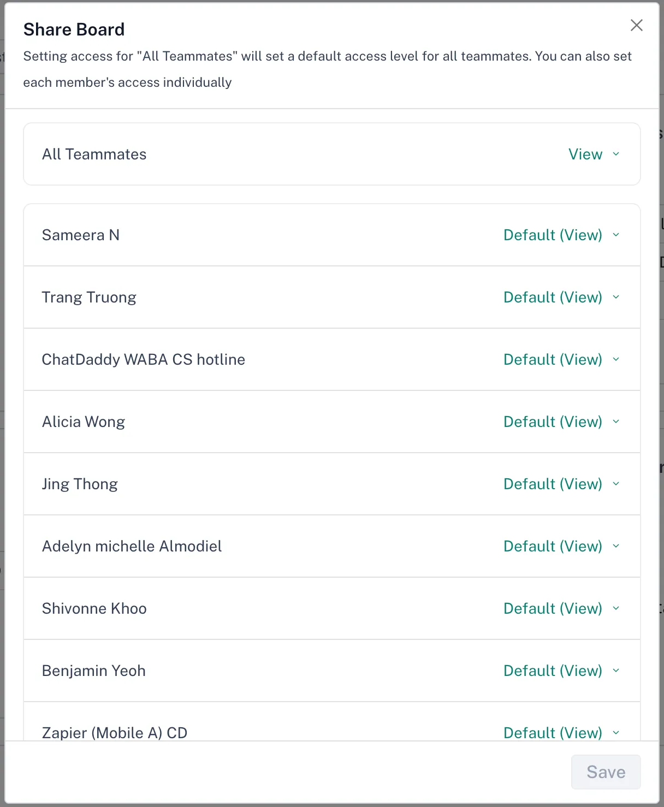Open Alicia Wong's Default (View) dropdown

point(561,422)
